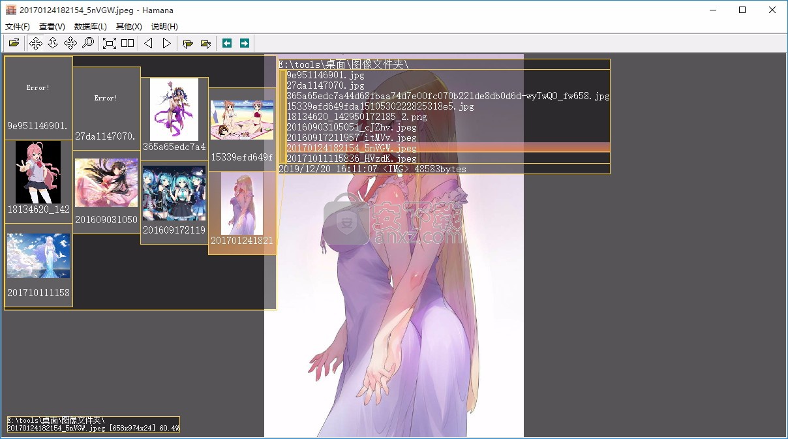Select 20160903105051_cJZhv.jpeg in list
The image size is (788, 439).
point(351,127)
